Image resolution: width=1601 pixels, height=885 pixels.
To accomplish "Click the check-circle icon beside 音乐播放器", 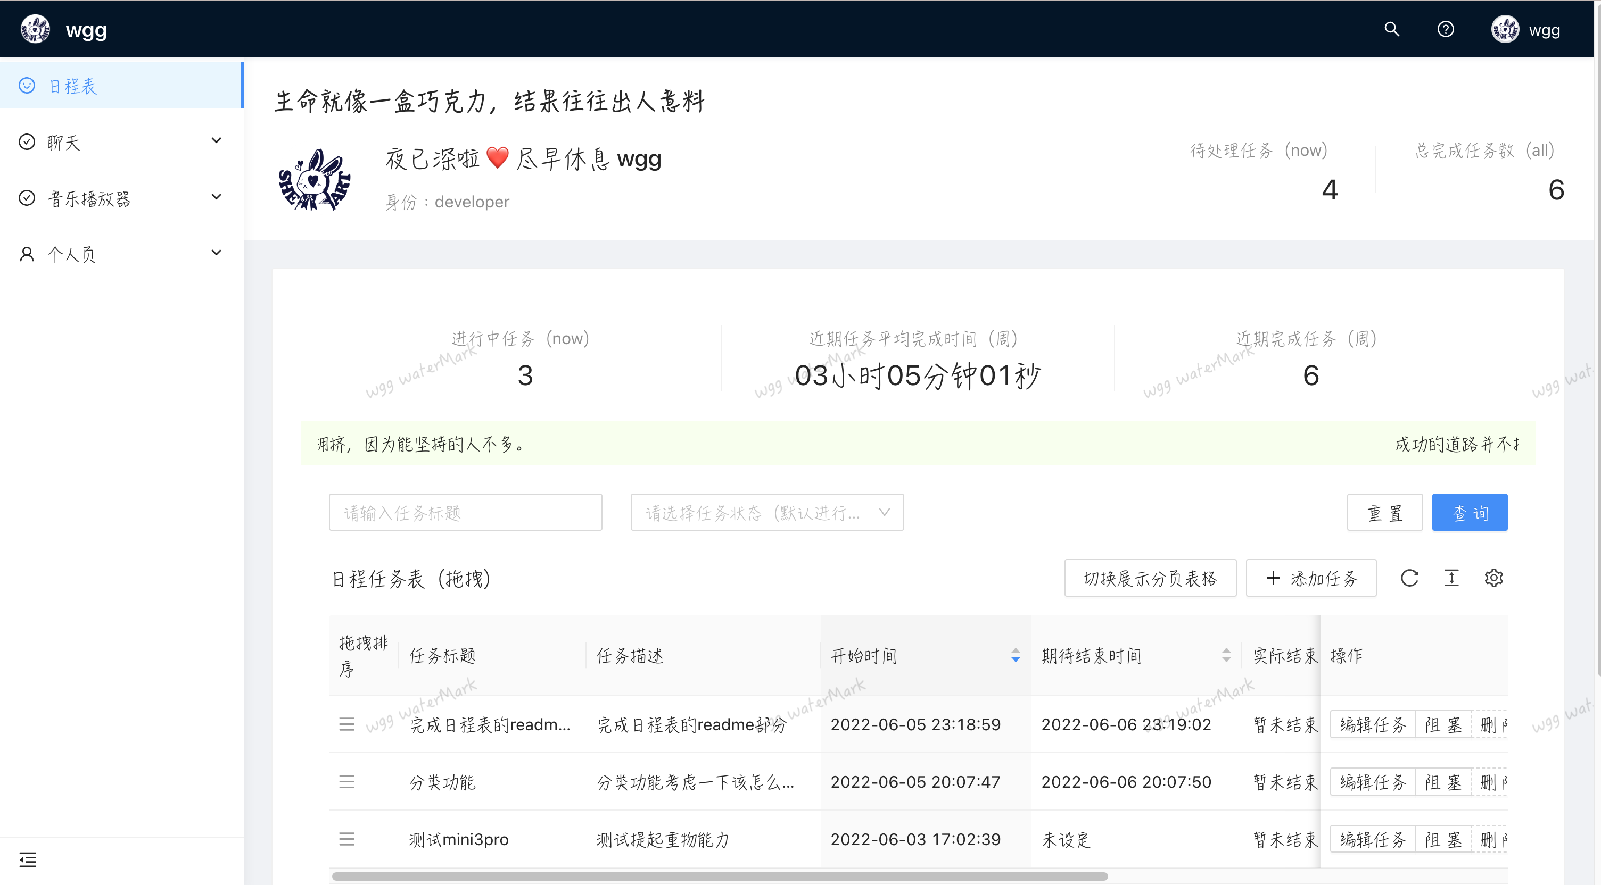I will pyautogui.click(x=27, y=198).
